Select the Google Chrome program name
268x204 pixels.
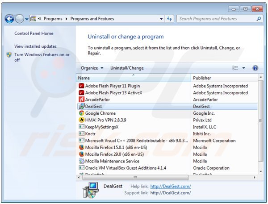tap(100, 113)
